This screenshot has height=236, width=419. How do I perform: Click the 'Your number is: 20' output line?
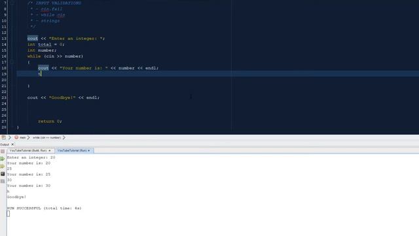pyautogui.click(x=29, y=163)
